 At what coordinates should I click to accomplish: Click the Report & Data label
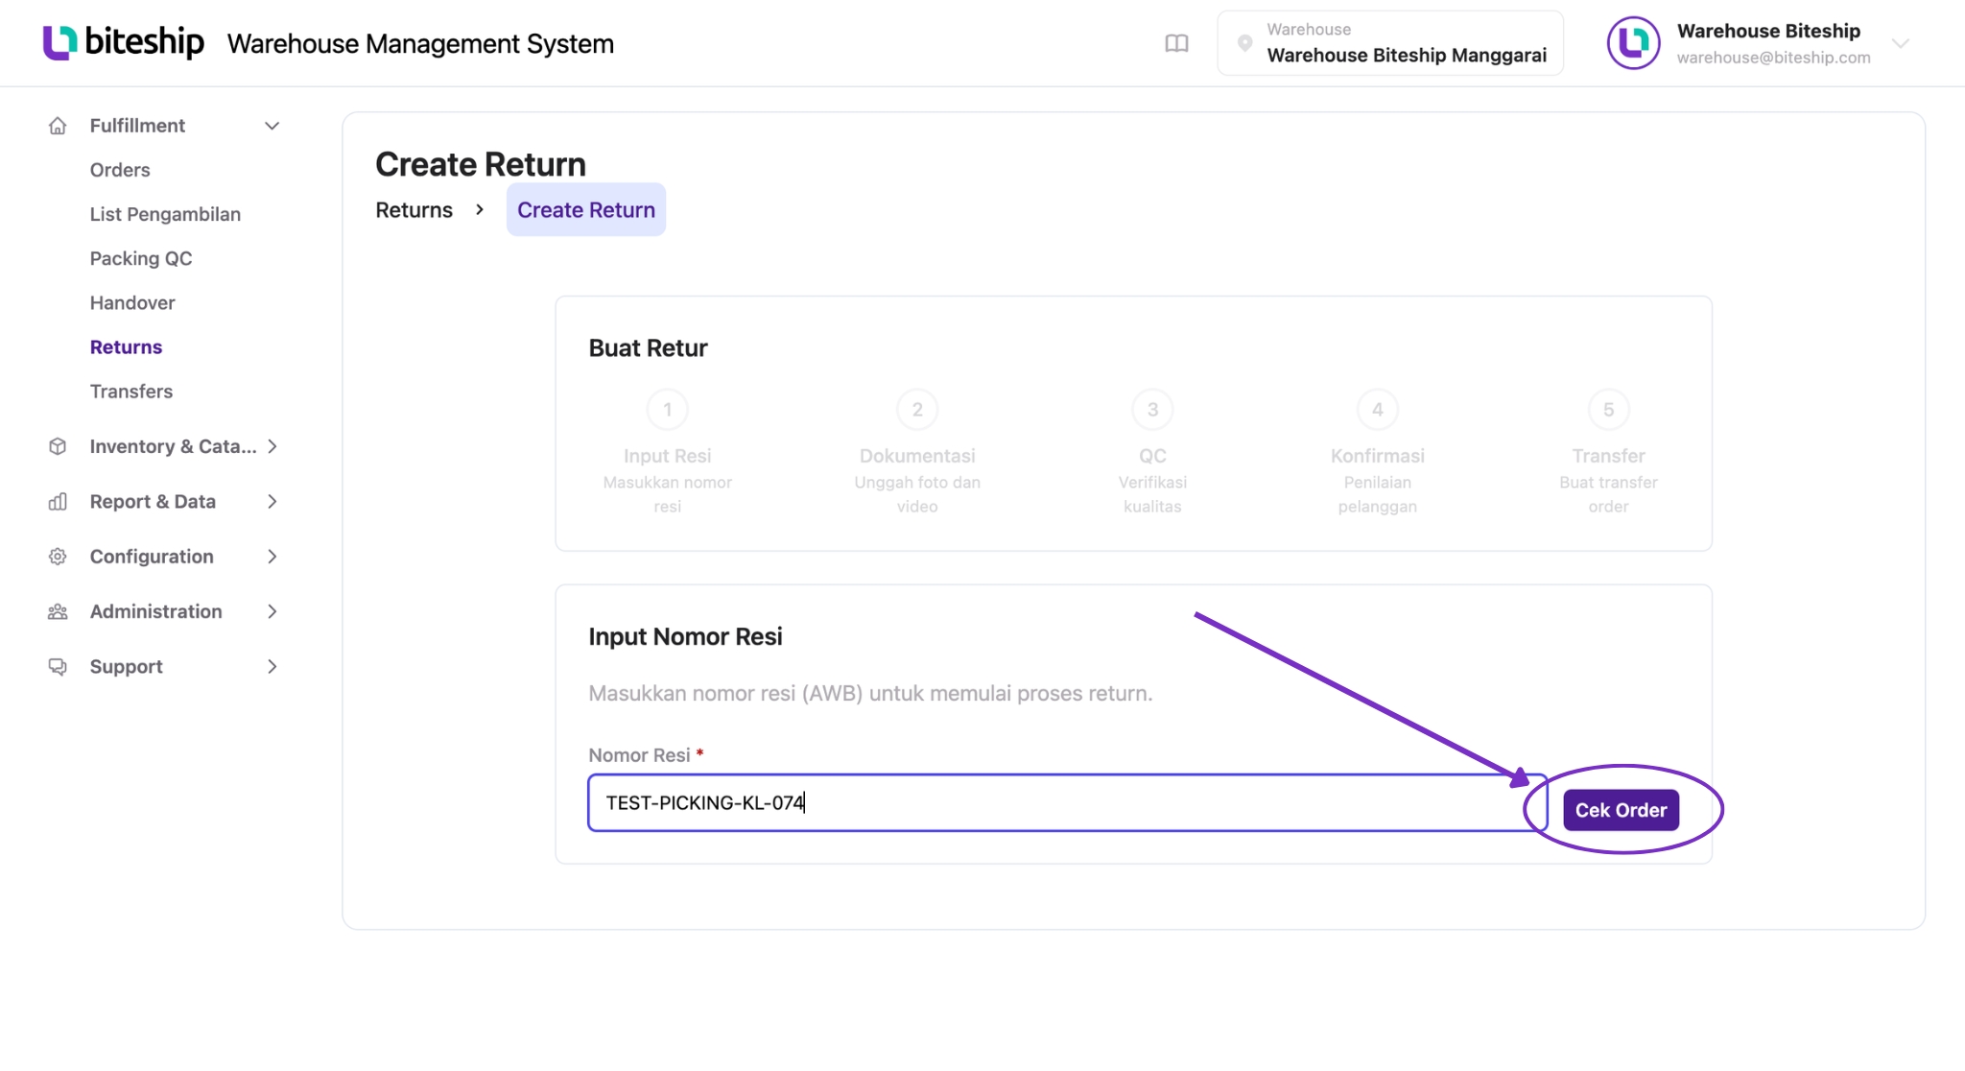click(x=153, y=501)
